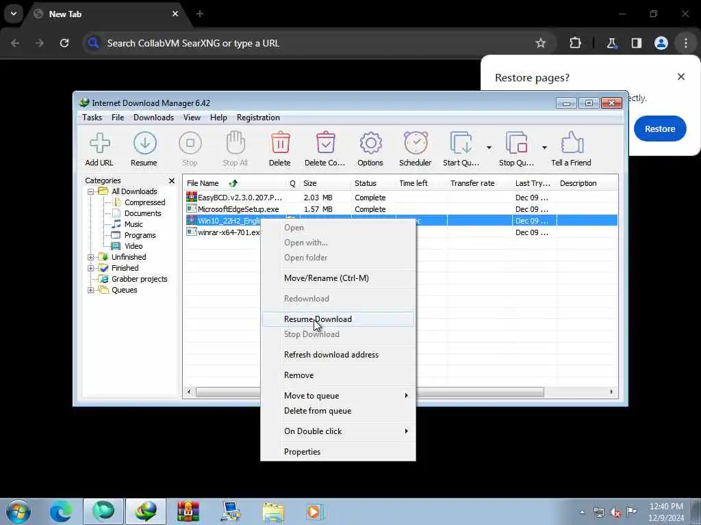Viewport: 701px width, 525px height.
Task: Click the Add URL toolbar icon
Action: (99, 144)
